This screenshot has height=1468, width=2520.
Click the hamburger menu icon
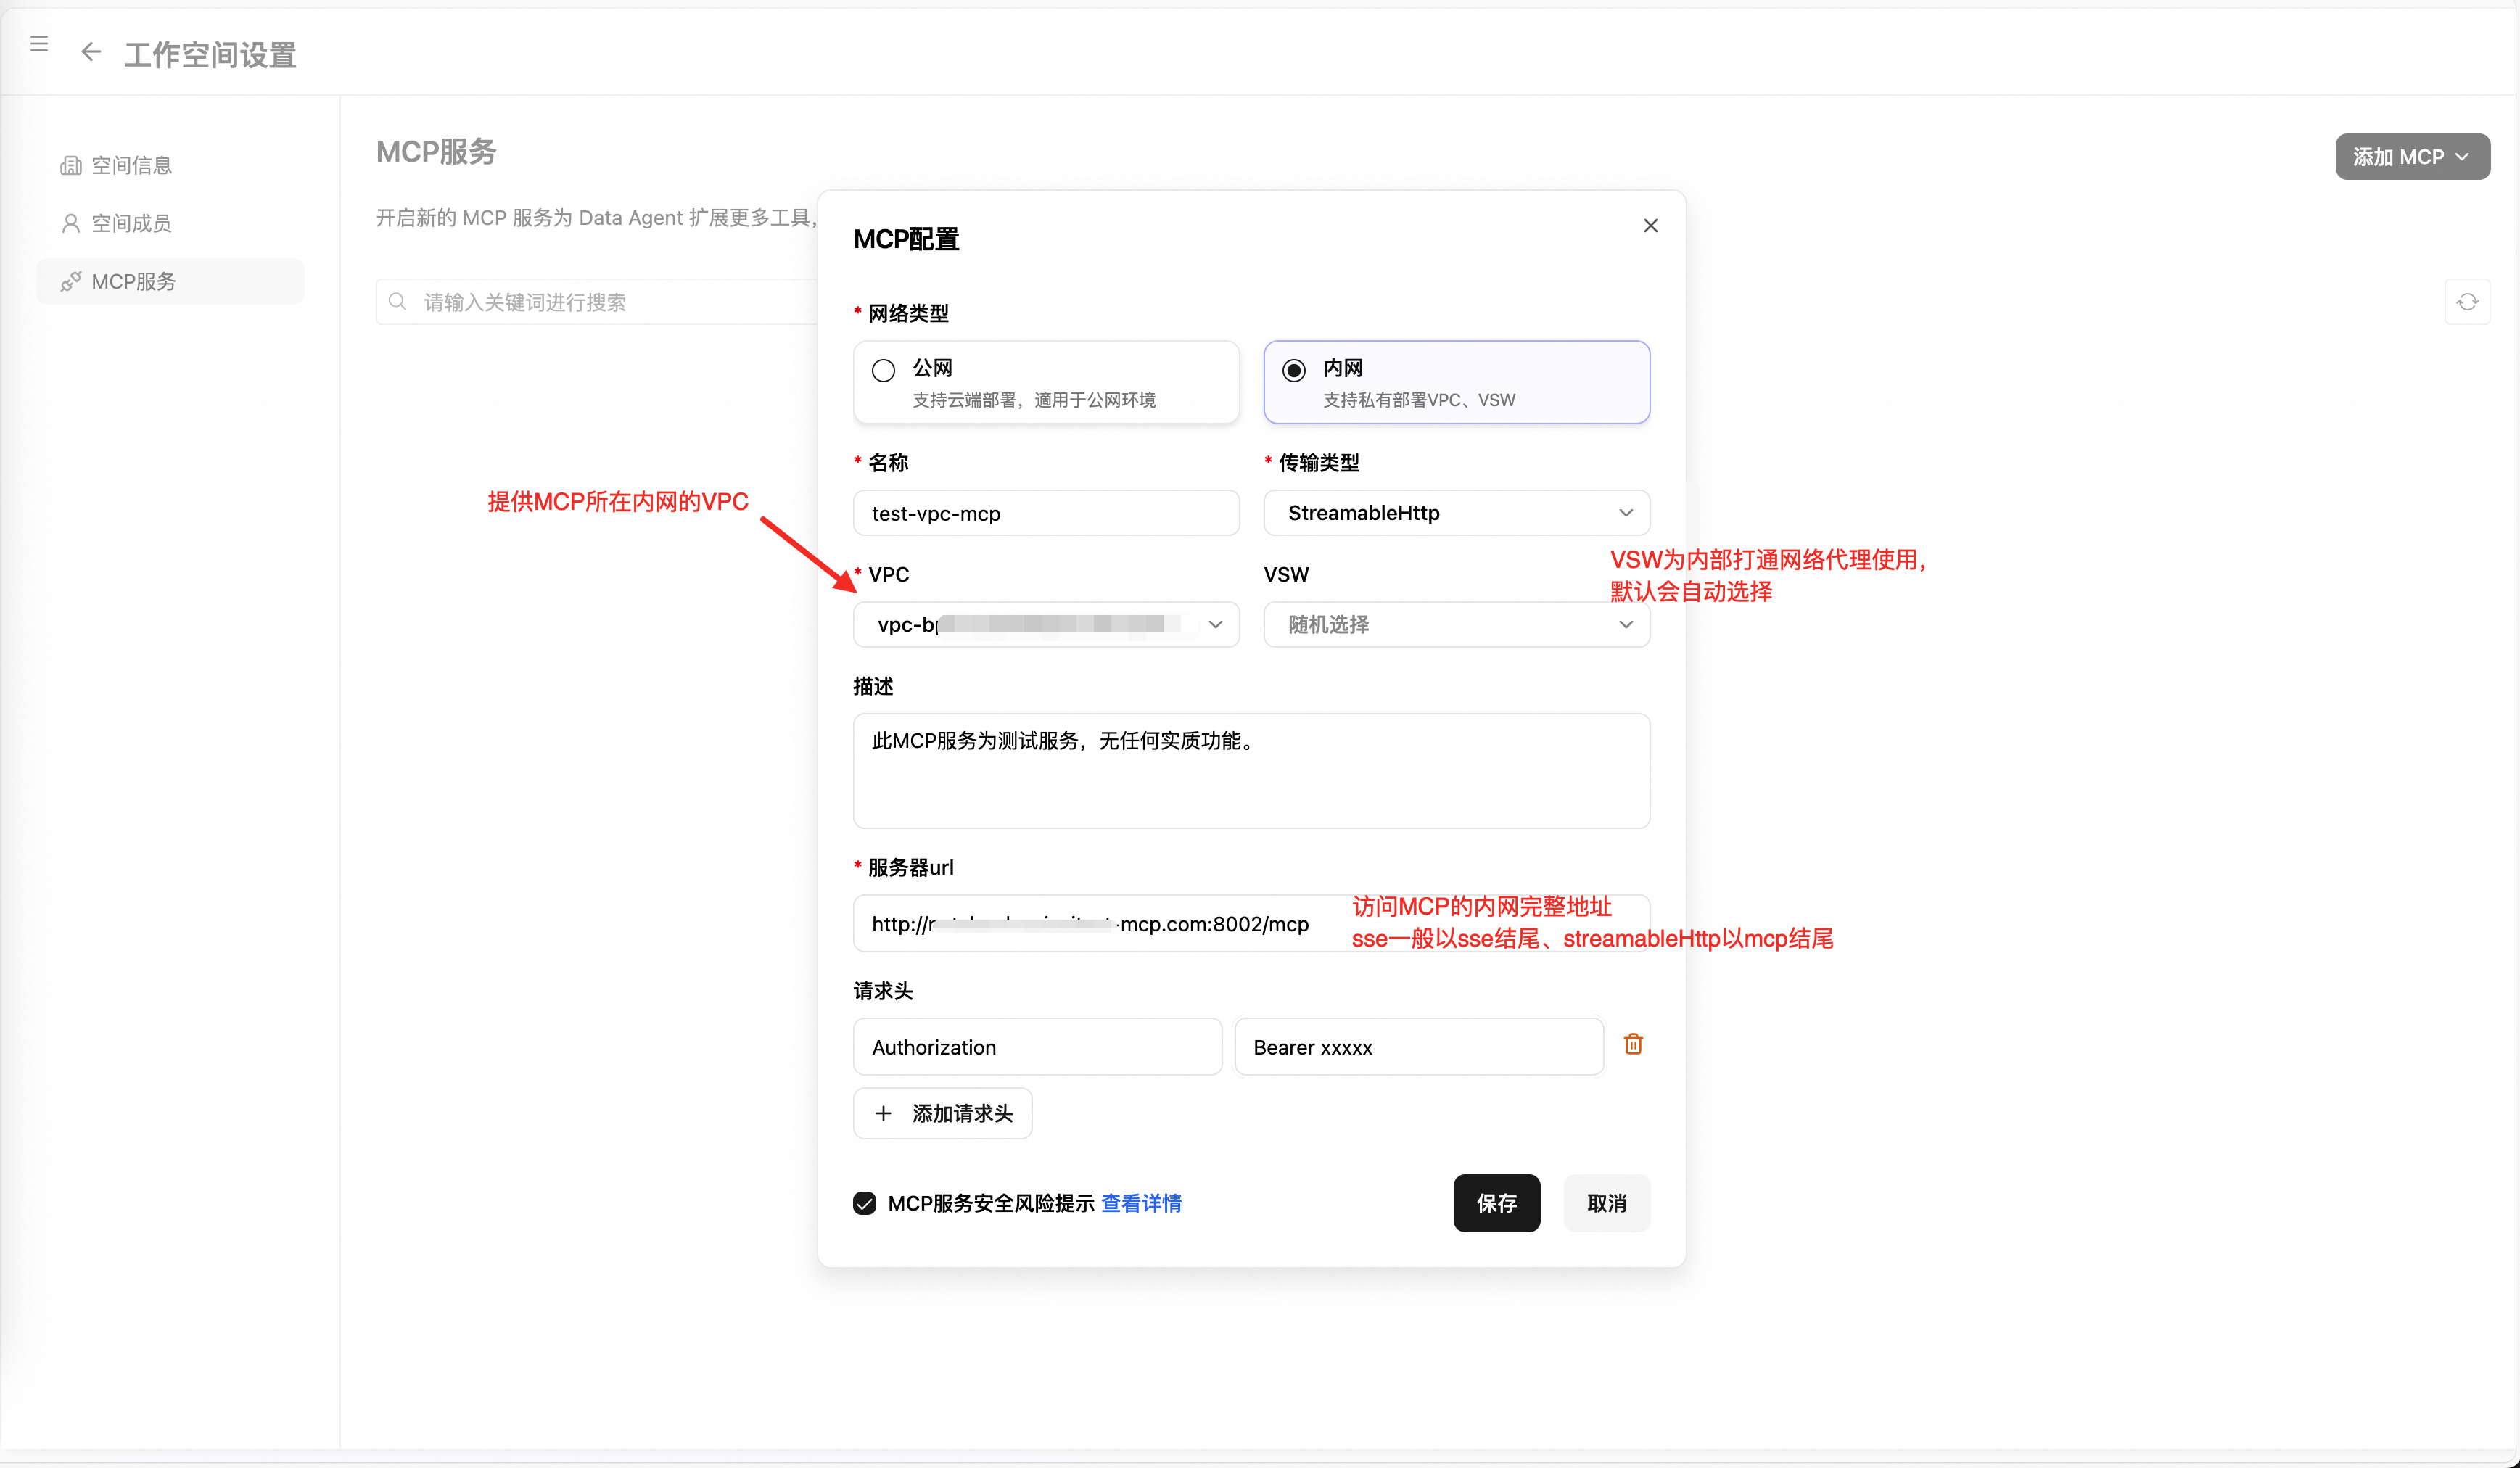tap(39, 44)
